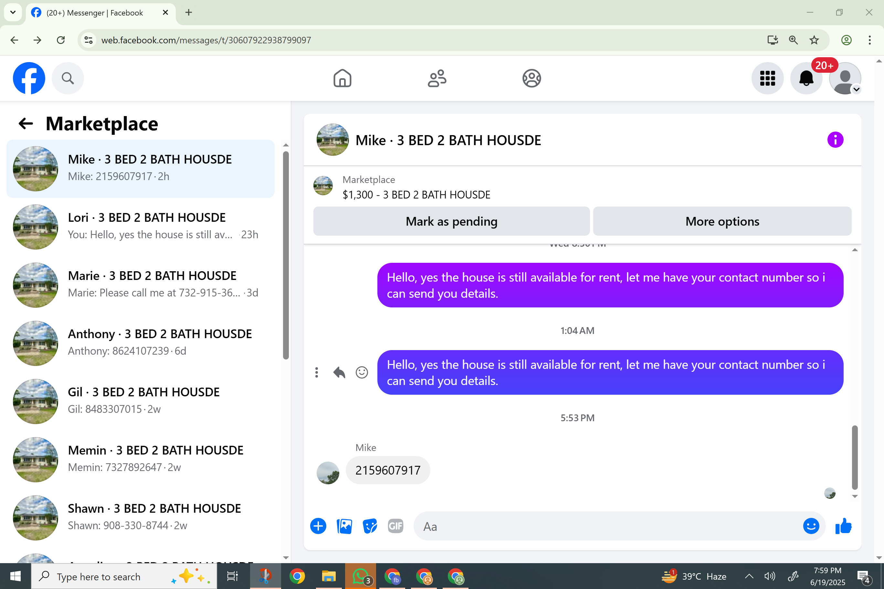Open the Marie conversation
This screenshot has height=589, width=884.
point(141,285)
